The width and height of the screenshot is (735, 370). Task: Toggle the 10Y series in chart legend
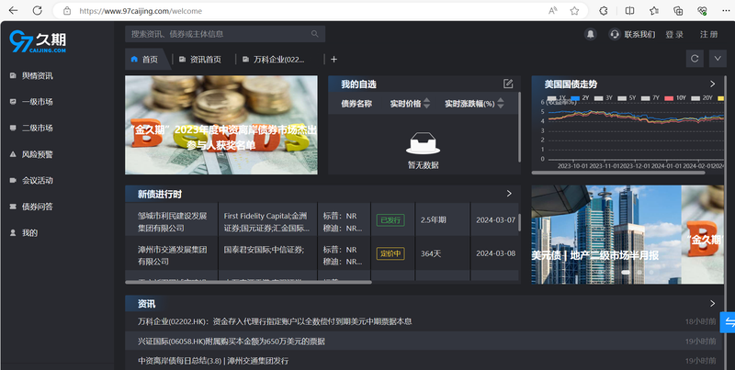(x=675, y=98)
